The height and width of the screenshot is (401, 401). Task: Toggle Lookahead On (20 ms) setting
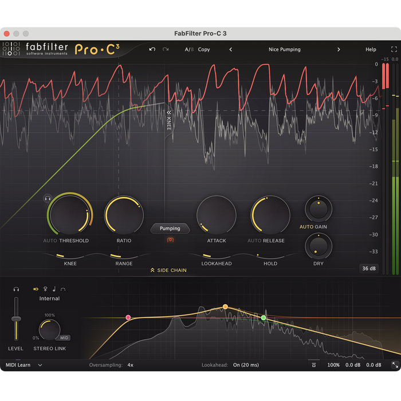pyautogui.click(x=246, y=365)
